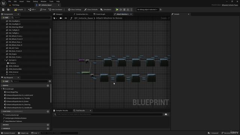This screenshot has height=135, width=240.
Task: Add a new variable with the plus icon
Action: (x=48, y=129)
